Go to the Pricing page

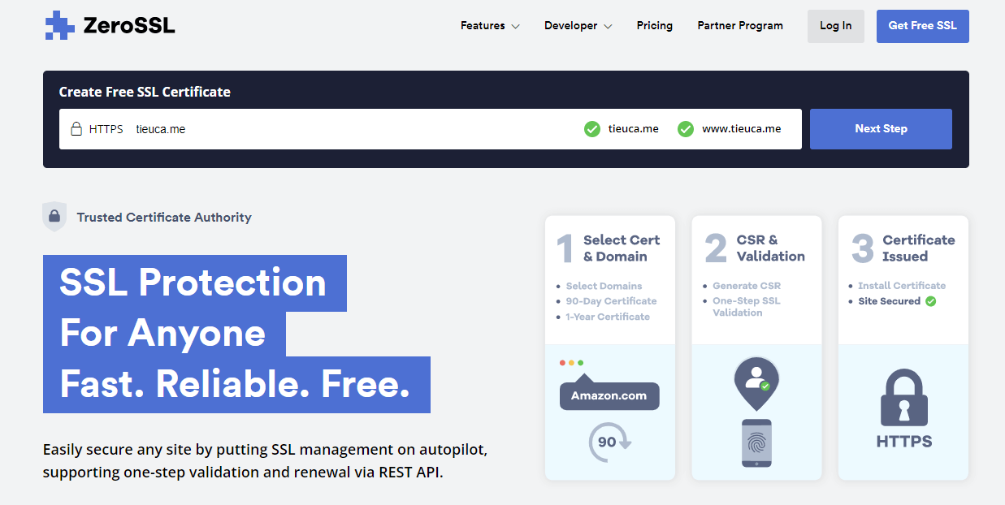point(655,26)
